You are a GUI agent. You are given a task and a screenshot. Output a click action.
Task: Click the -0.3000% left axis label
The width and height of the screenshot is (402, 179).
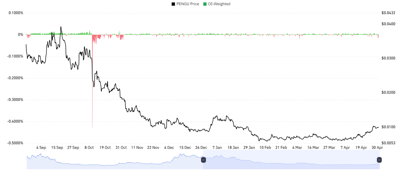coord(15,100)
